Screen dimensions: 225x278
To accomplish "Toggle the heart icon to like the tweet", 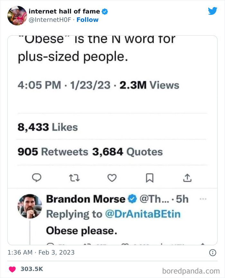I will coord(112,178).
